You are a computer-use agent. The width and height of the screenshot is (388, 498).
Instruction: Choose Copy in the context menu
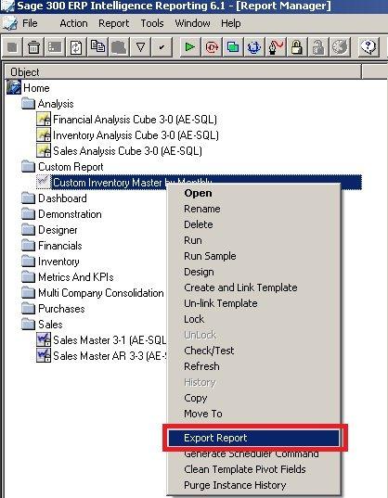[253, 398]
